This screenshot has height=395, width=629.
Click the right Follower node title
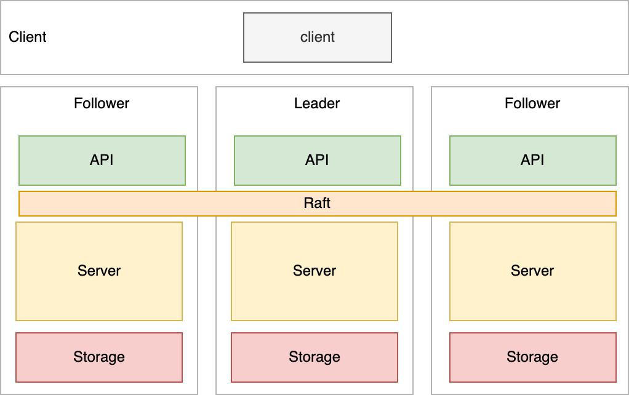[x=532, y=103]
